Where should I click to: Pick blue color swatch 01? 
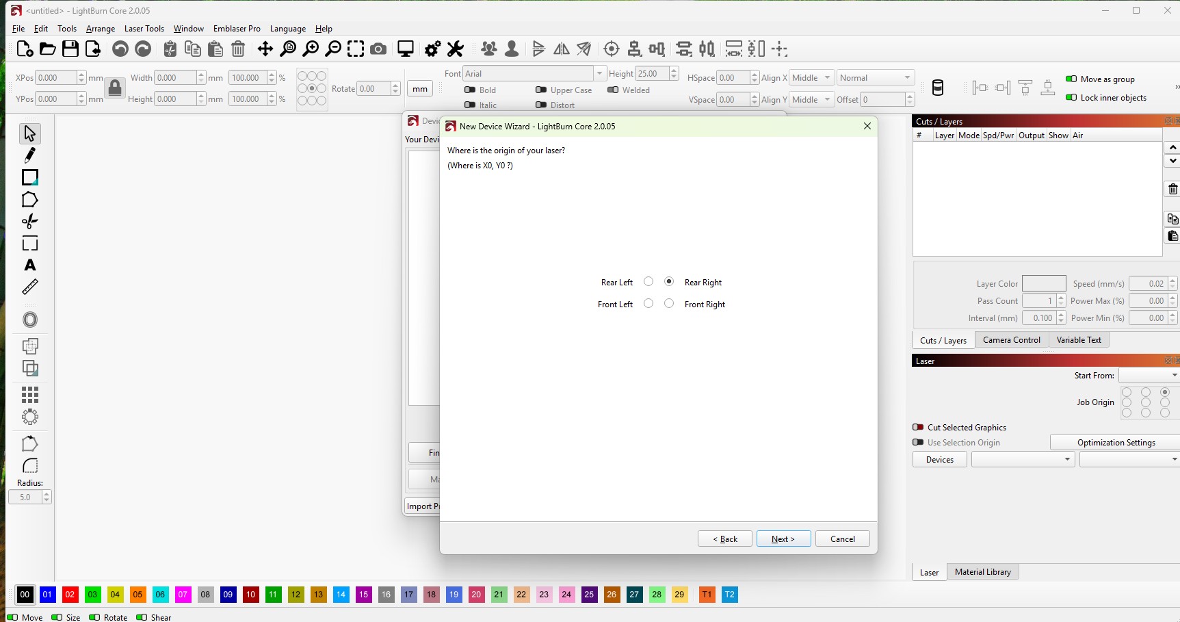pyautogui.click(x=47, y=595)
